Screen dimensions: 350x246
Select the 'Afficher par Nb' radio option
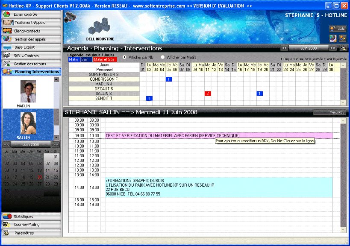click(x=124, y=57)
